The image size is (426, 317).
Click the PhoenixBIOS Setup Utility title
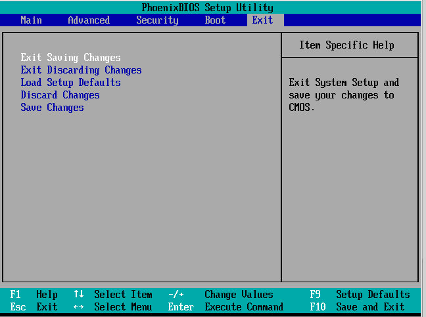coord(208,7)
